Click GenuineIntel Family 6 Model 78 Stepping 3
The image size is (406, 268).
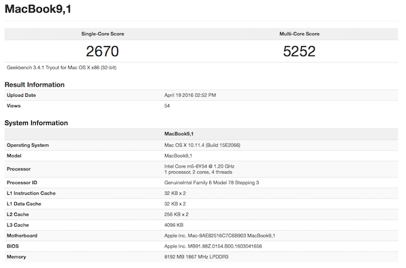[212, 183]
